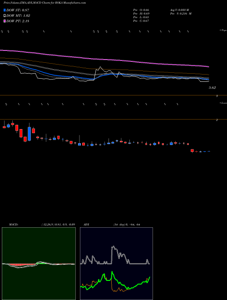Screen dimensions: 227x300
Task: Click the blue DOW ST legend swatch
Action: (x=5, y=10)
